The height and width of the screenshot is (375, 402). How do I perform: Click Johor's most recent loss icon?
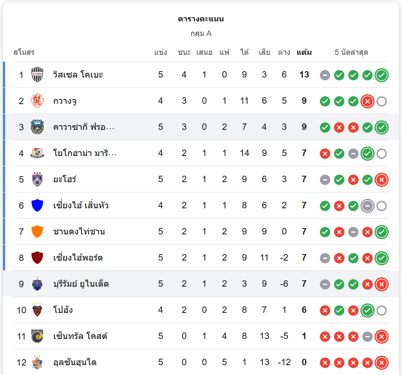(381, 179)
